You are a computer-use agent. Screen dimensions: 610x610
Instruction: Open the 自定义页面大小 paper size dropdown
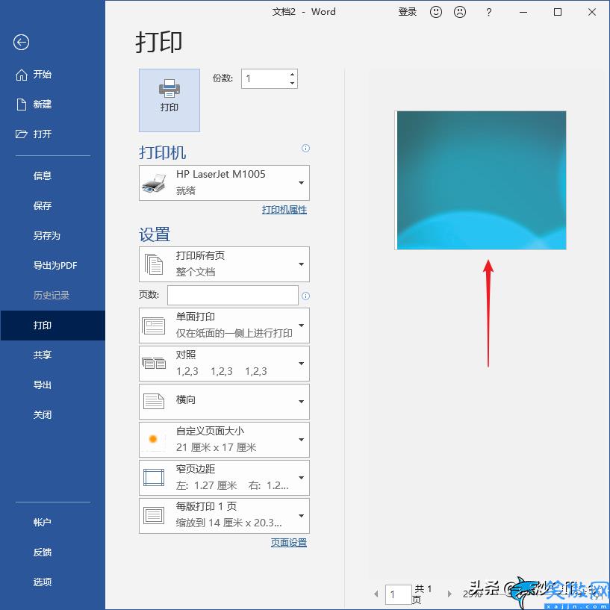[x=224, y=440]
